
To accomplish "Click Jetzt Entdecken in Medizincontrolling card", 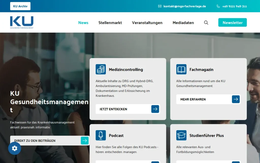I will (128, 109).
